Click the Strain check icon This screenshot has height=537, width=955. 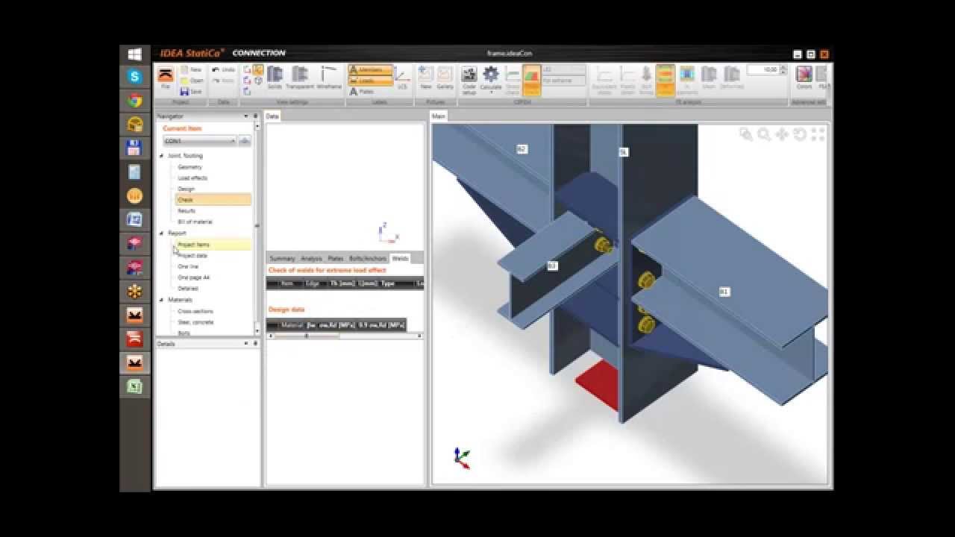[513, 79]
